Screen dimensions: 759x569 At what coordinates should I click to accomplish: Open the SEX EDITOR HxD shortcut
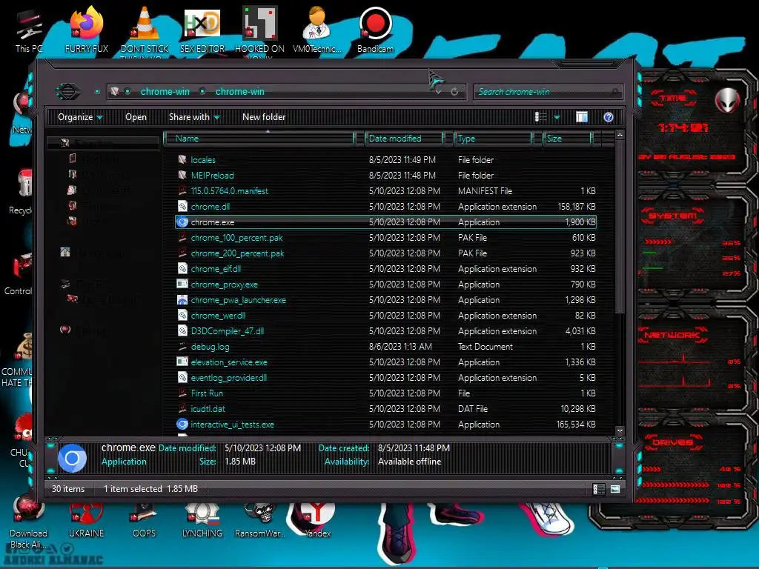pyautogui.click(x=202, y=31)
